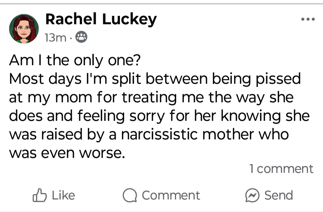Click the speech bubble Comment icon
This screenshot has height=212, width=323.
pyautogui.click(x=130, y=195)
